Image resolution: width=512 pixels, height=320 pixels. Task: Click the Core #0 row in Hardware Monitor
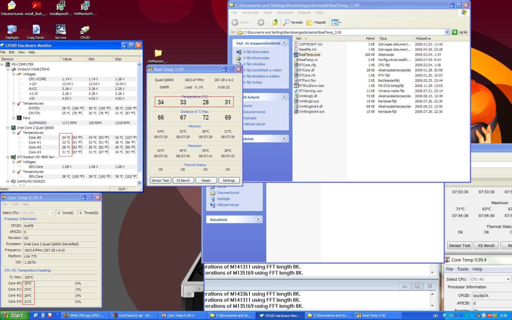(69, 138)
